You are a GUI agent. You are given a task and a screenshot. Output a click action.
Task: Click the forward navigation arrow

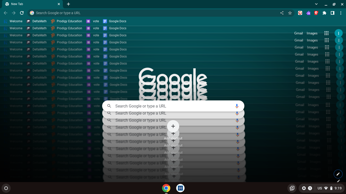pyautogui.click(x=14, y=13)
